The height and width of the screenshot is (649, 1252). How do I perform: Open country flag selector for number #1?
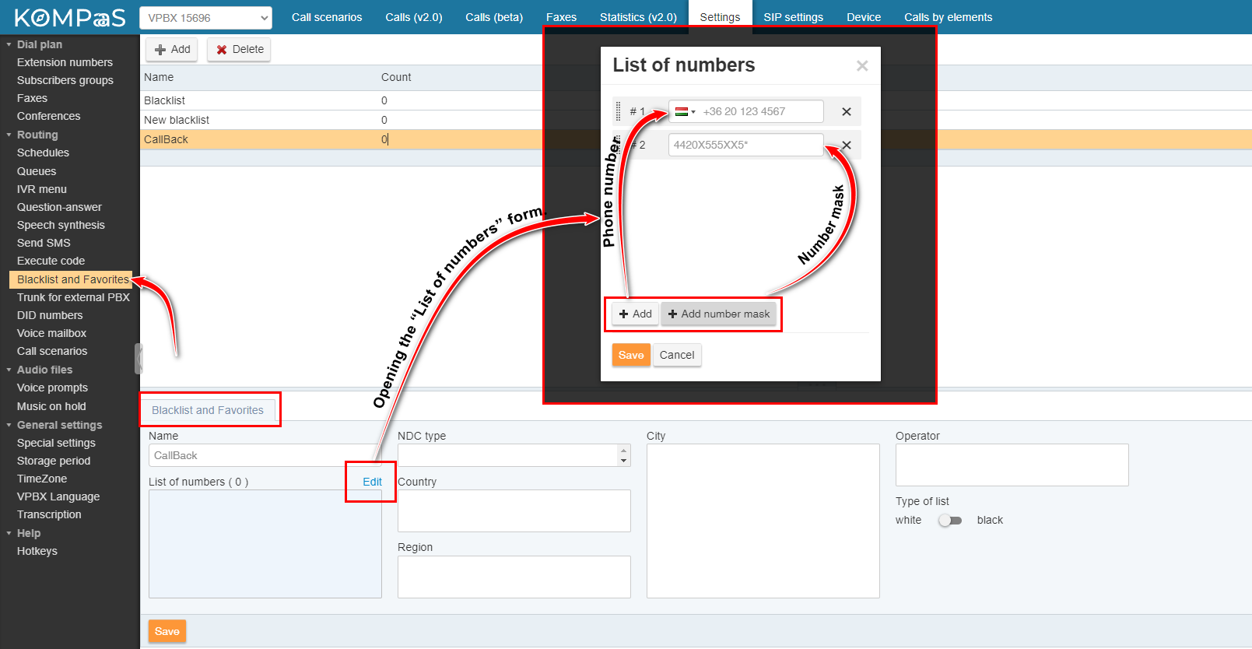pyautogui.click(x=685, y=111)
